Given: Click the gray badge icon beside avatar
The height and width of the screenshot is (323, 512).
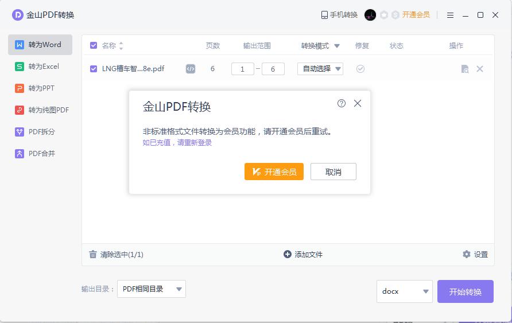Looking at the screenshot, I should (385, 15).
